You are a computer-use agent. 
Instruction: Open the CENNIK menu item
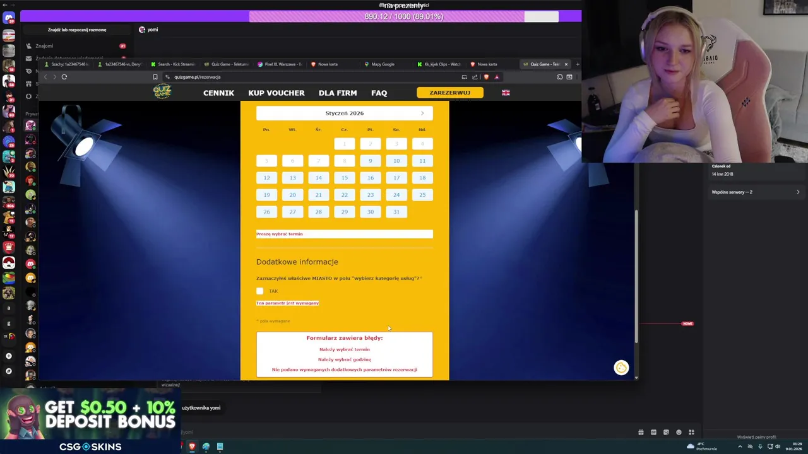[218, 93]
